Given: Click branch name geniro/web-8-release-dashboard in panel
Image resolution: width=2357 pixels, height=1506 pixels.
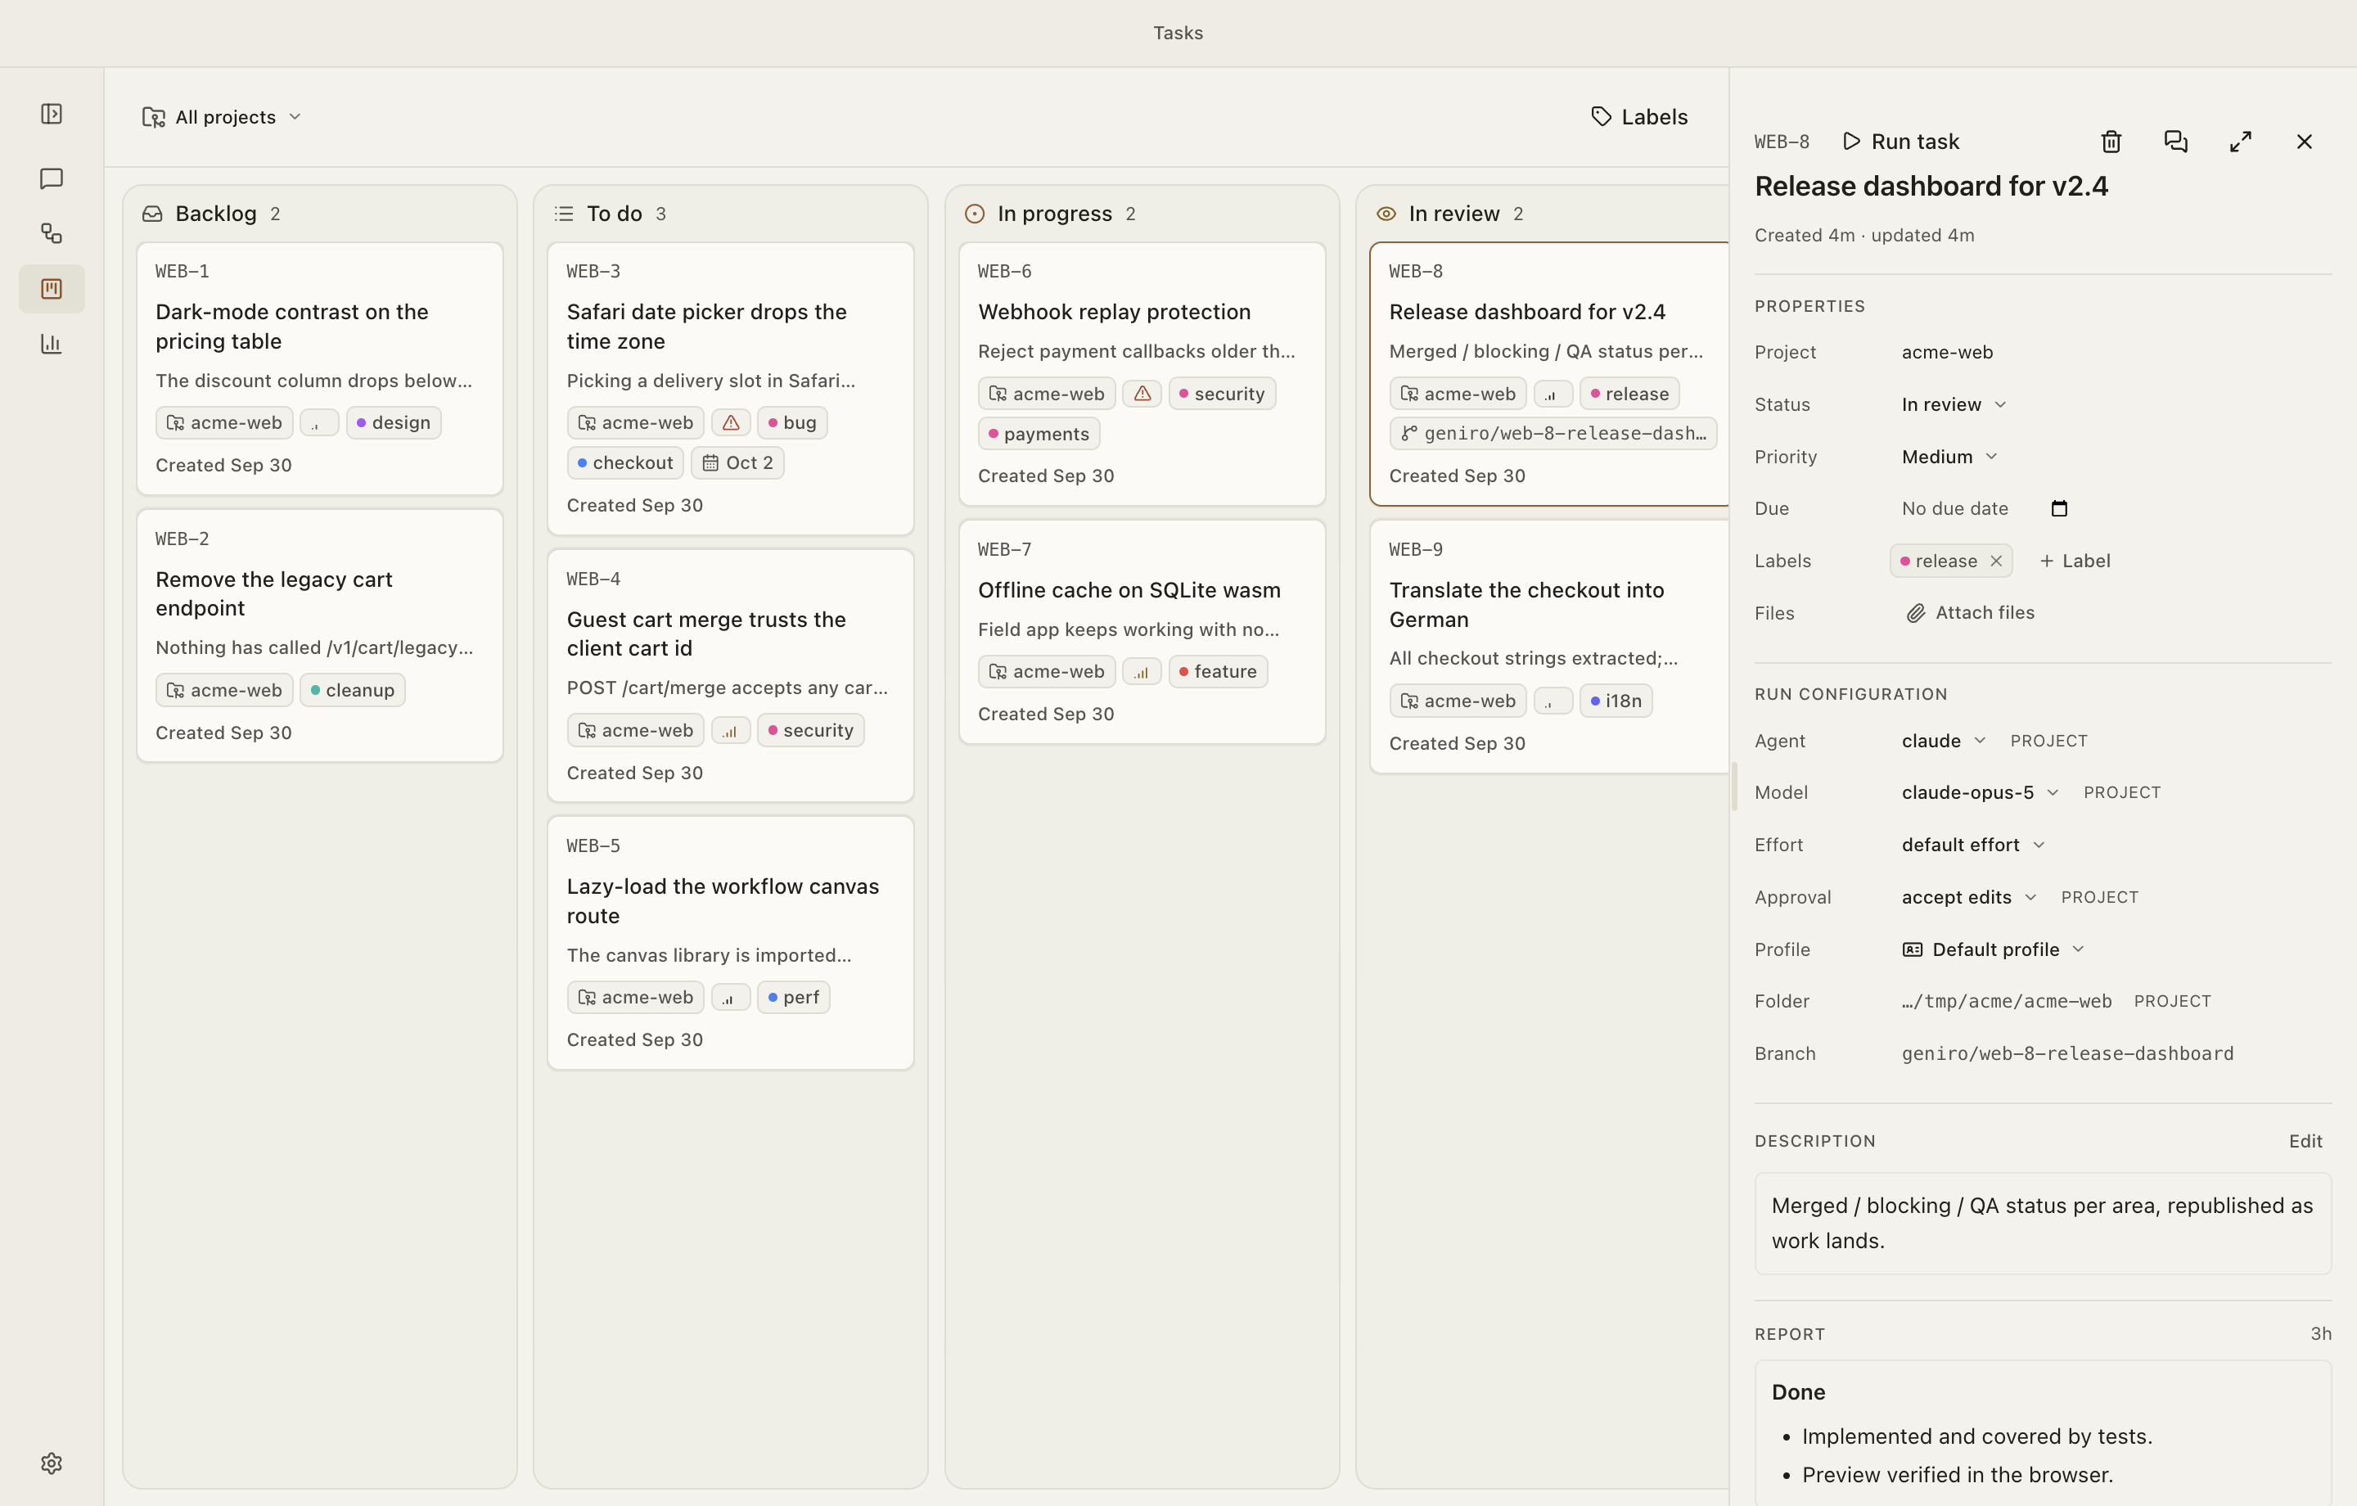Looking at the screenshot, I should tap(2067, 1053).
